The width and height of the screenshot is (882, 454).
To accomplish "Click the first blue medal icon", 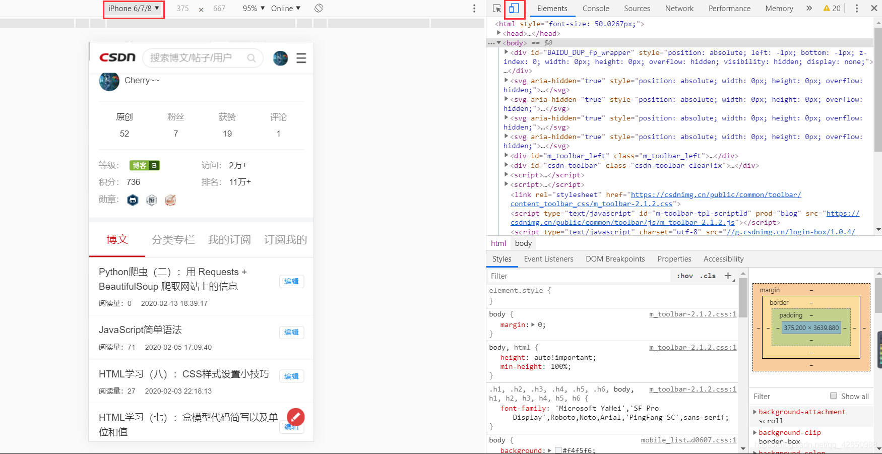I will tap(133, 200).
